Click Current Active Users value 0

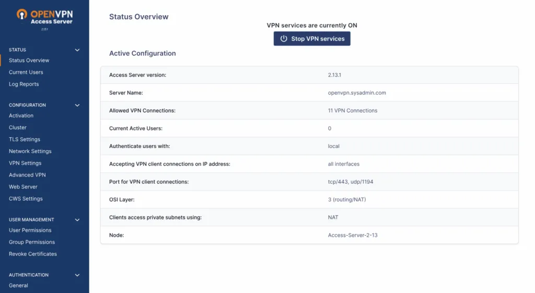(330, 128)
